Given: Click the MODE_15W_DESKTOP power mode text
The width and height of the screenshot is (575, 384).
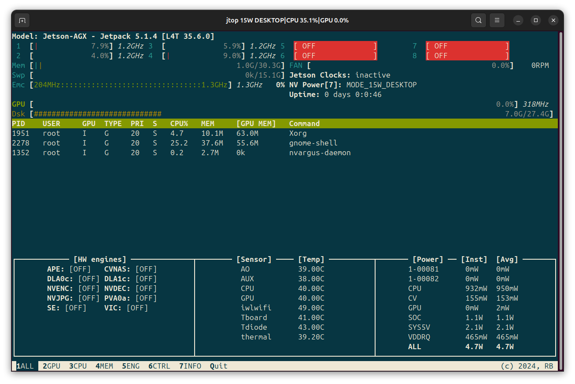Looking at the screenshot, I should (x=382, y=85).
